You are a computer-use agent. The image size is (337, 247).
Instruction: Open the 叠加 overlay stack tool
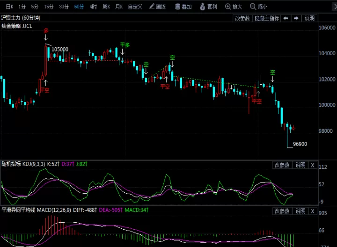click(x=183, y=7)
